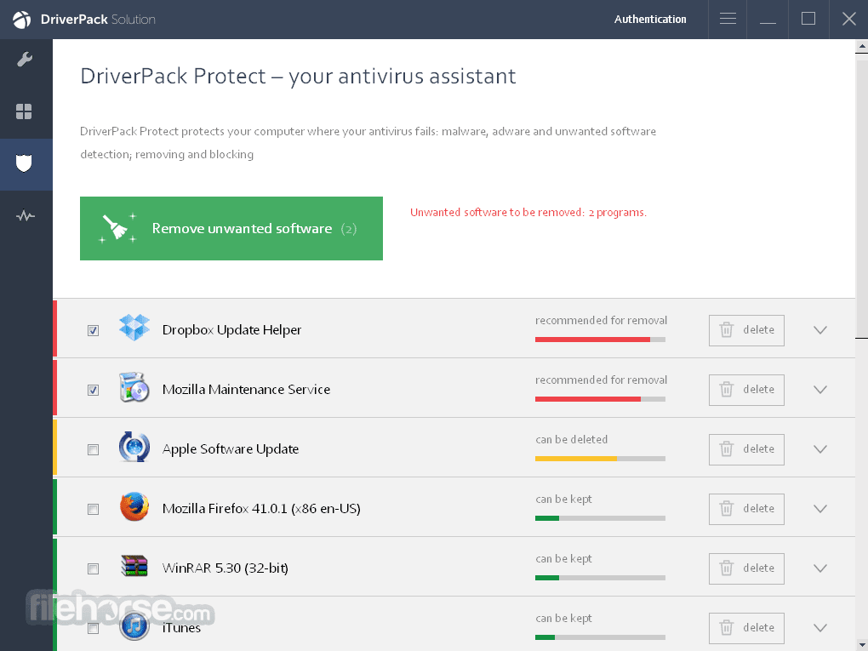Open the Software grid icon in sidebar
The width and height of the screenshot is (868, 651).
coord(25,111)
